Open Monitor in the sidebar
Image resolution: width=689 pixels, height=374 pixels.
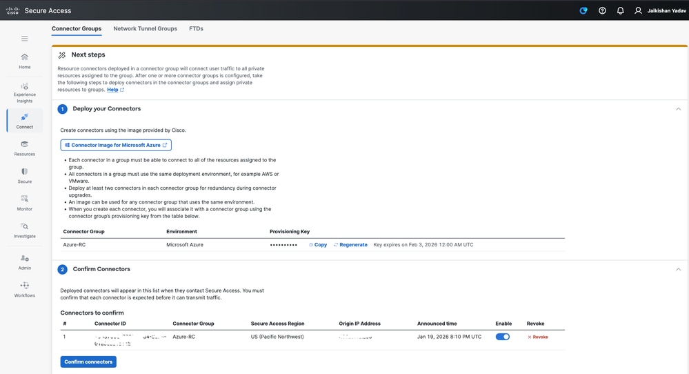(25, 203)
